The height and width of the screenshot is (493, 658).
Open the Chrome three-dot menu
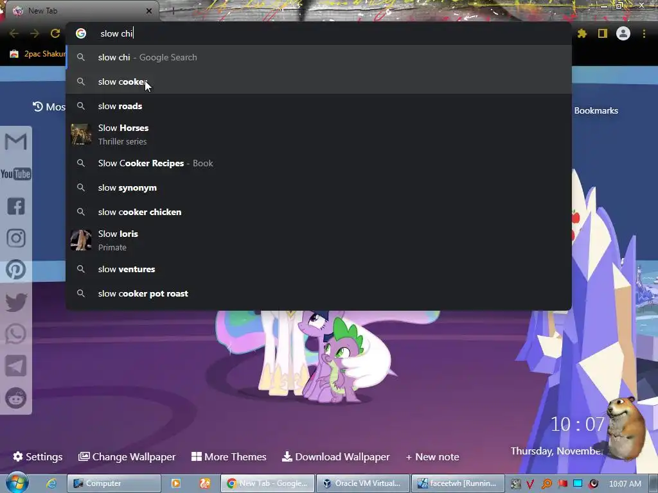pyautogui.click(x=644, y=33)
